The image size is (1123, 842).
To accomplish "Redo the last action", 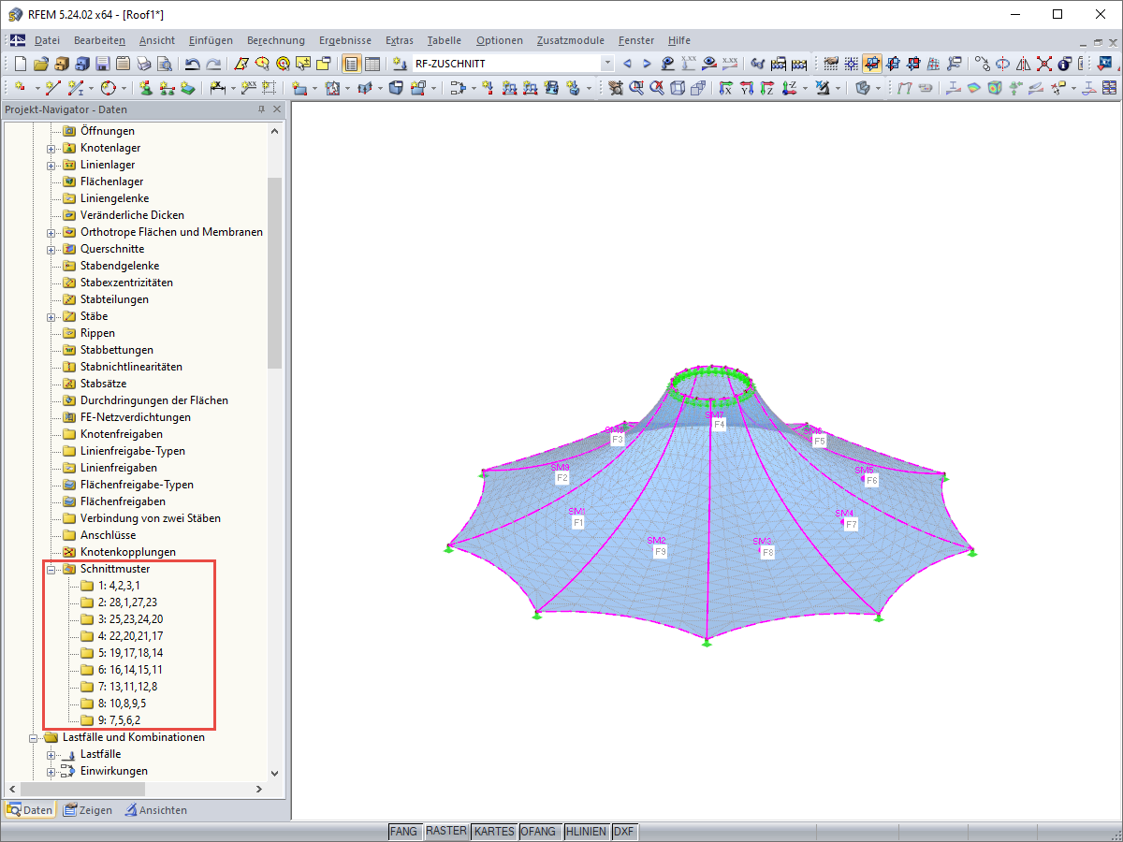I will click(213, 64).
